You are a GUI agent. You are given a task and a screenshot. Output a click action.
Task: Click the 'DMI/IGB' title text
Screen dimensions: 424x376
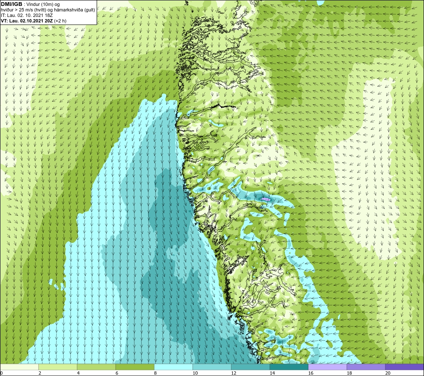coord(11,4)
